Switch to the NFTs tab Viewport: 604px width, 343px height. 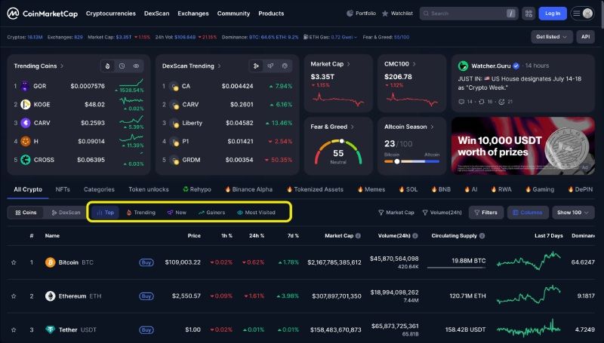(x=63, y=189)
